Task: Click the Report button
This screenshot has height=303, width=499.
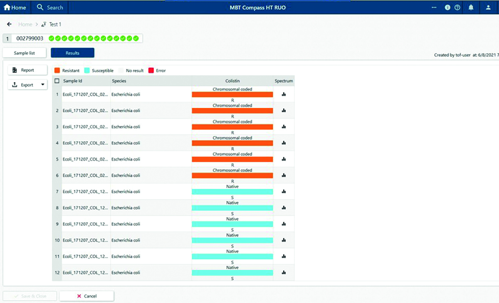Action: 27,70
